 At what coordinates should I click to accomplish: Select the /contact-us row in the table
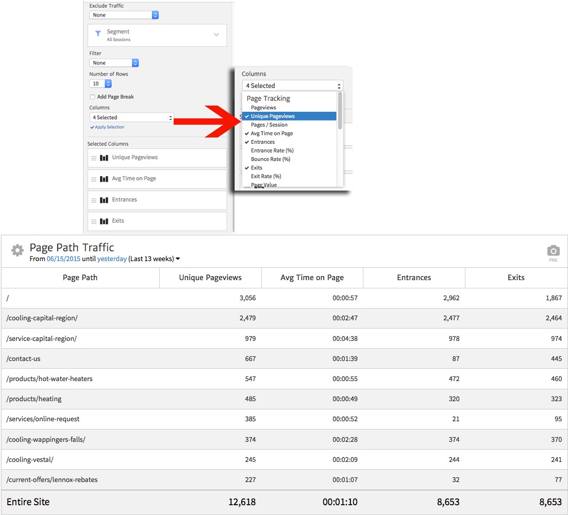[x=80, y=358]
